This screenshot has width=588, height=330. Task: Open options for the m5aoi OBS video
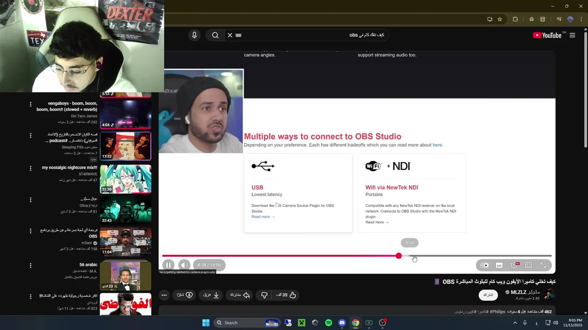pyautogui.click(x=30, y=231)
